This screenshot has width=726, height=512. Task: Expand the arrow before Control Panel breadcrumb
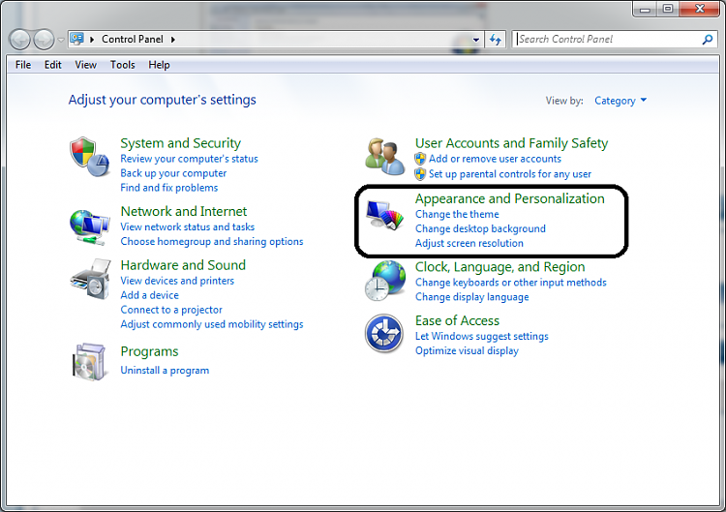tap(92, 40)
